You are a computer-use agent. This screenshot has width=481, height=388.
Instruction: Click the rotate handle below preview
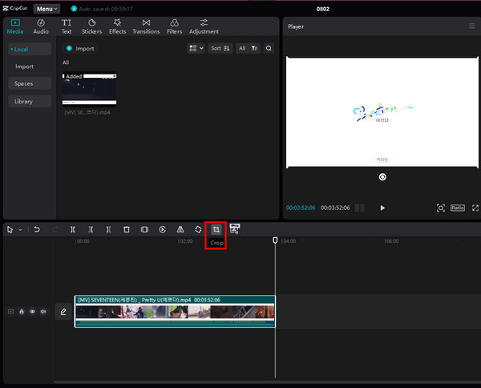tap(382, 177)
